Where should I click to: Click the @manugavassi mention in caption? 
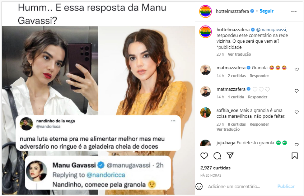pyautogui.click(x=271, y=30)
